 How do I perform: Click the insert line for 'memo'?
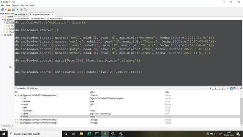(113, 53)
